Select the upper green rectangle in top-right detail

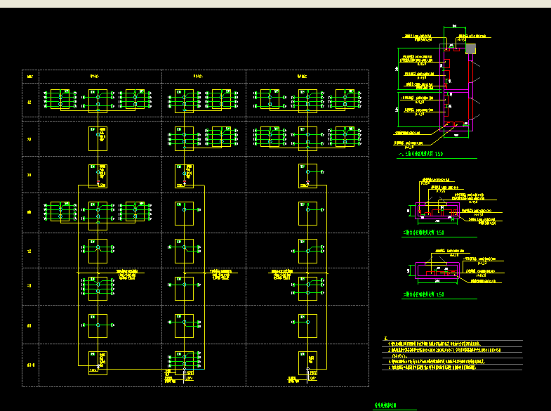point(418,60)
